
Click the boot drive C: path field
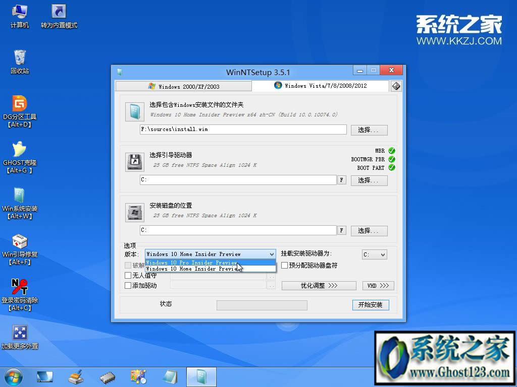tap(238, 180)
